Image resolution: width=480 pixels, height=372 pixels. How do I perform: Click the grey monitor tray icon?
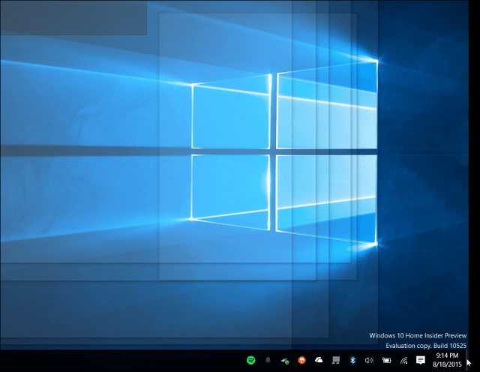click(336, 360)
